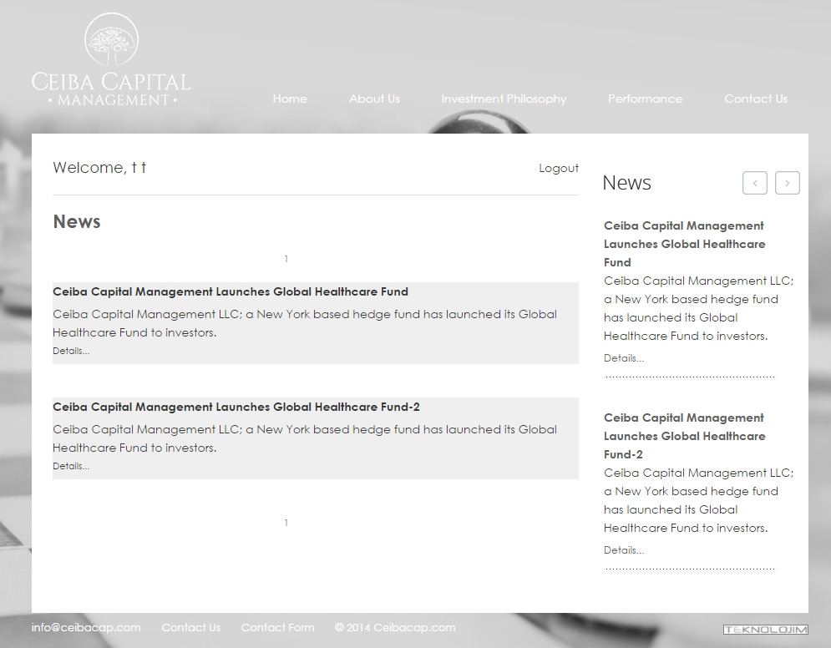Click the 'Welcome, t t' greeting text
The height and width of the screenshot is (648, 831).
[99, 168]
